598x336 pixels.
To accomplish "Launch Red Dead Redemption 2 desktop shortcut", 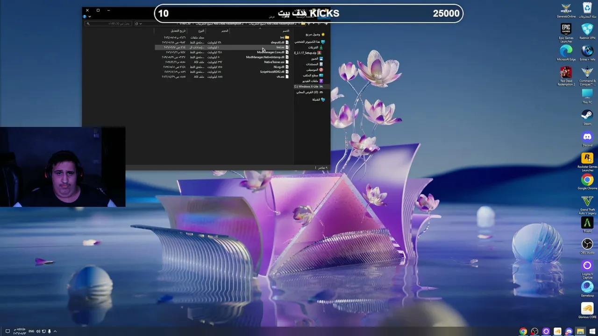I will tap(566, 76).
